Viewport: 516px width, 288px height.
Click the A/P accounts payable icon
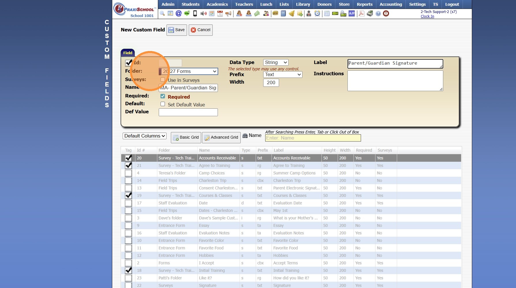352,14
